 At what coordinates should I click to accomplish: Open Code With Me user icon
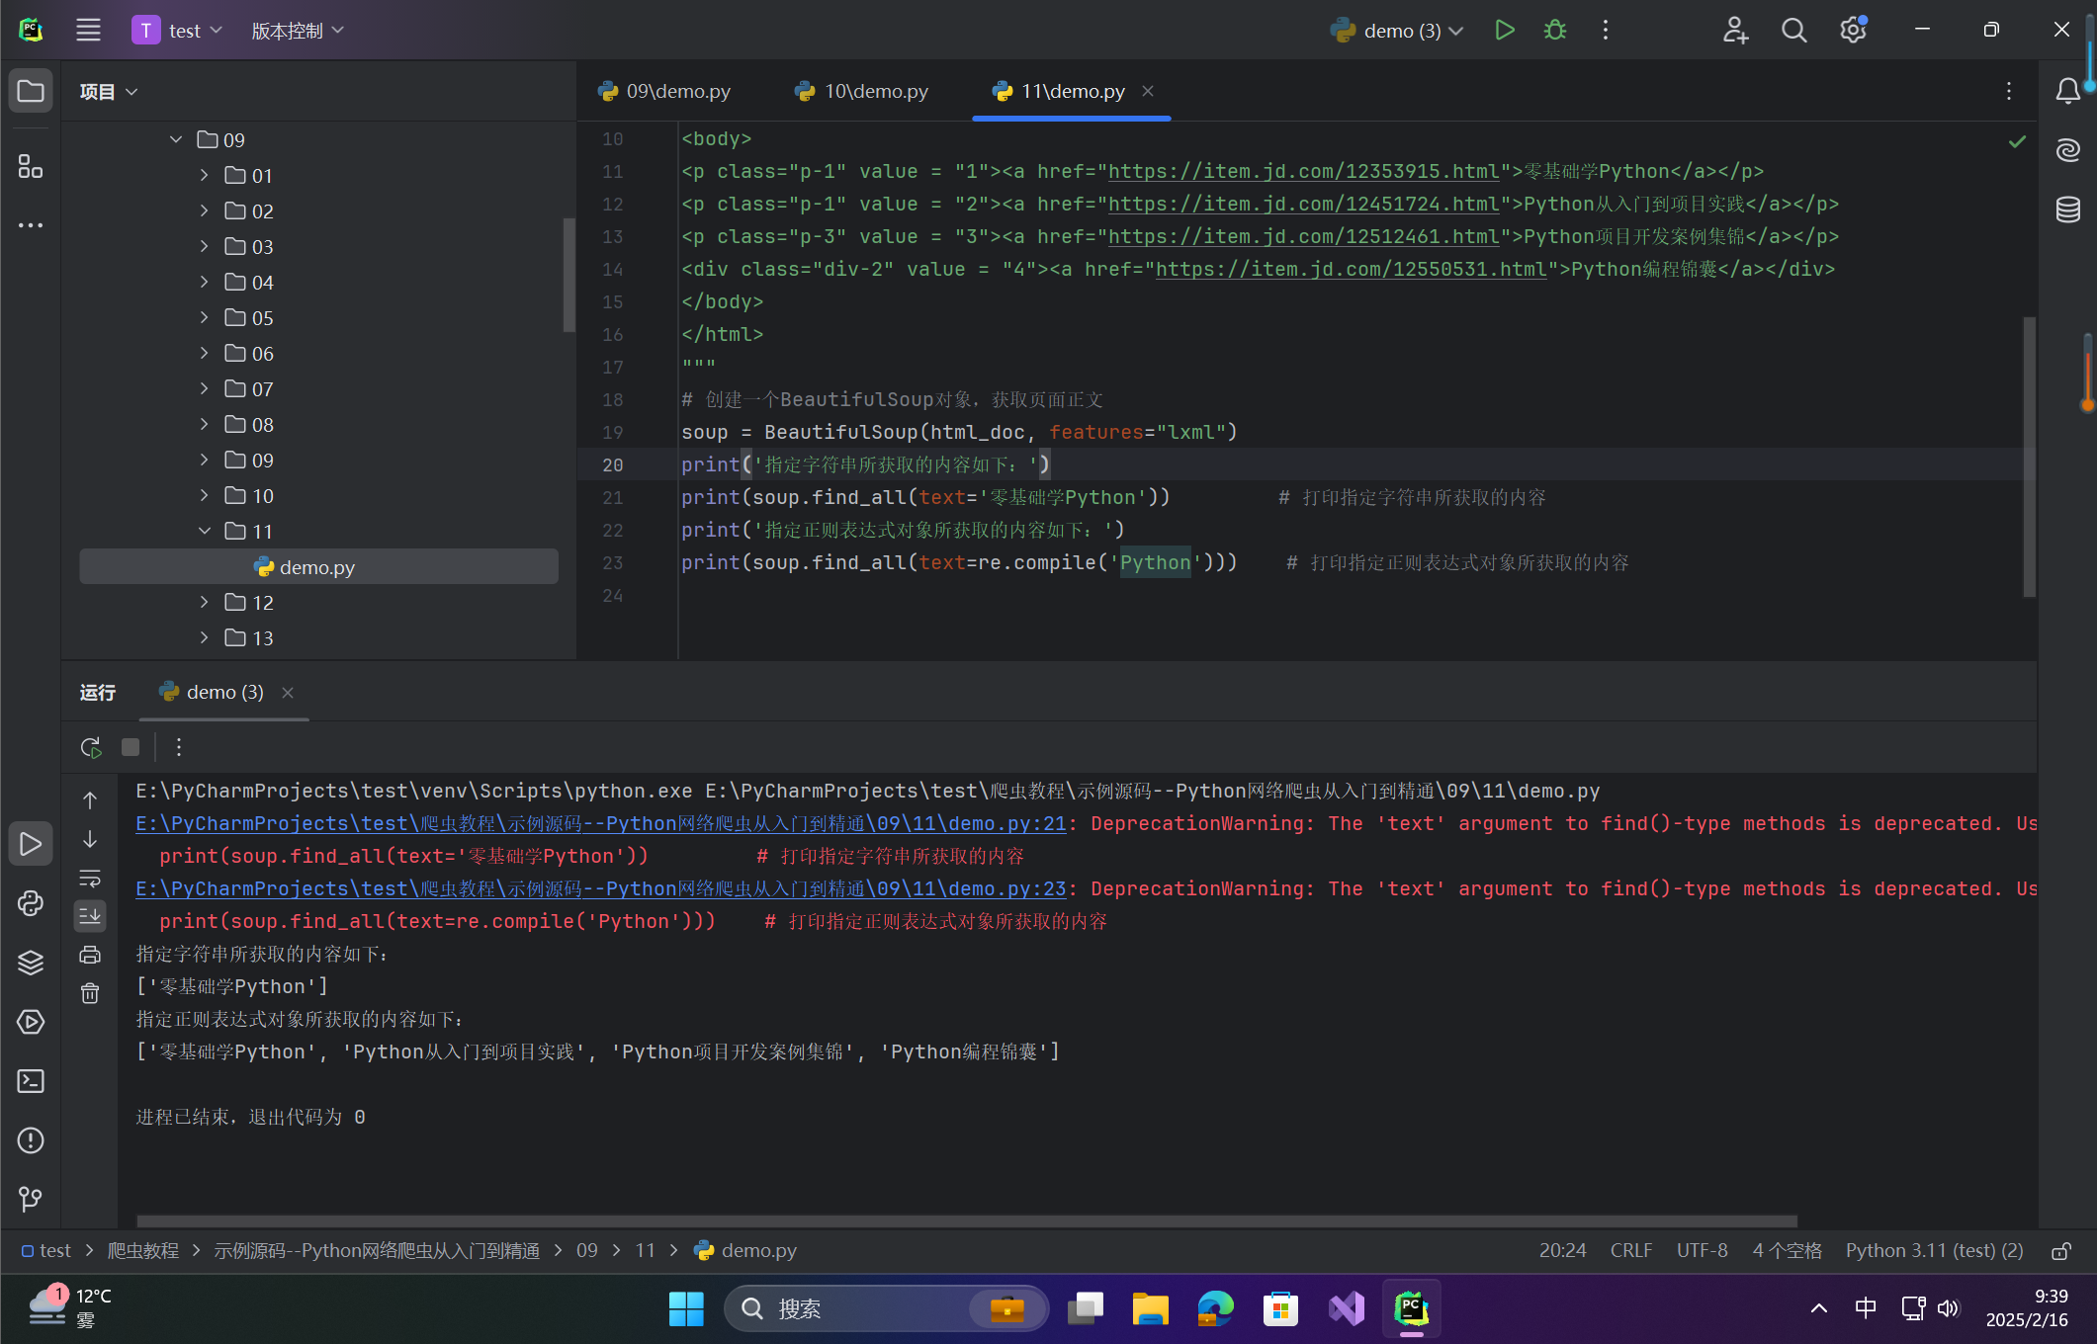pyautogui.click(x=1735, y=31)
